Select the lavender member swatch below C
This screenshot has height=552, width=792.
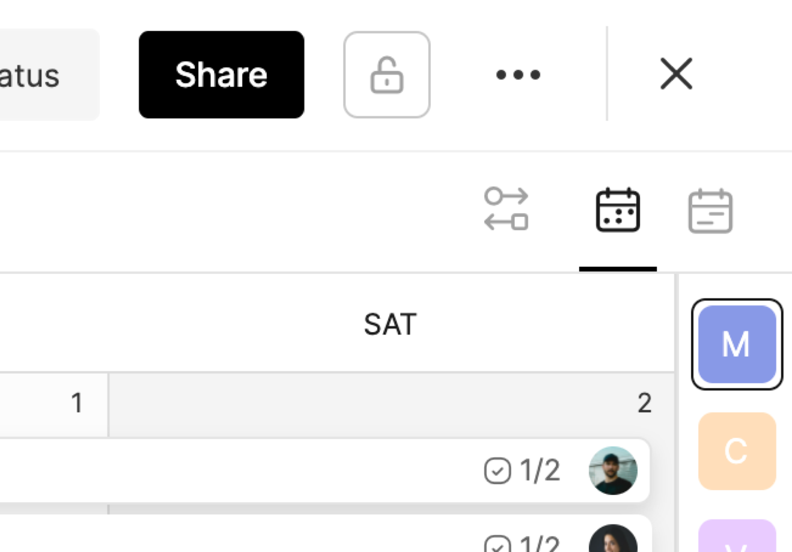coord(737,538)
